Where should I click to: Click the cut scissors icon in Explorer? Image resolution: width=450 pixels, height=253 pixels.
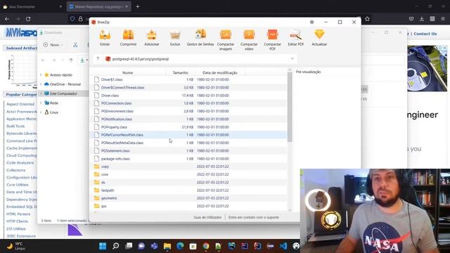[x=75, y=45]
